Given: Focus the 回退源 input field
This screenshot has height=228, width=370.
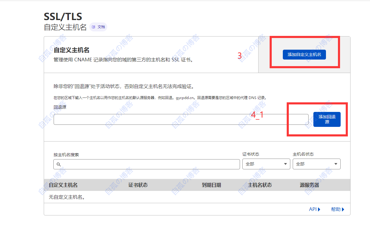Looking at the screenshot, I should click(181, 119).
